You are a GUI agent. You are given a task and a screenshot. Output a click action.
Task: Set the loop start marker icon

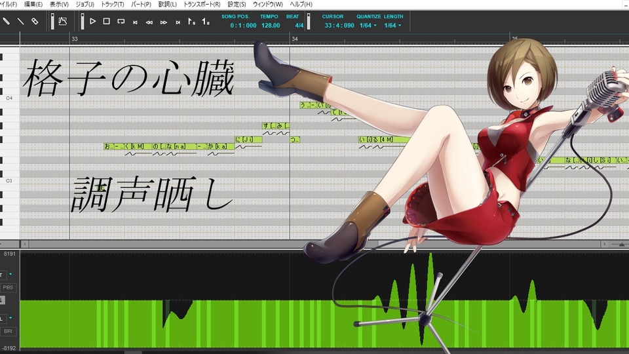point(192,22)
